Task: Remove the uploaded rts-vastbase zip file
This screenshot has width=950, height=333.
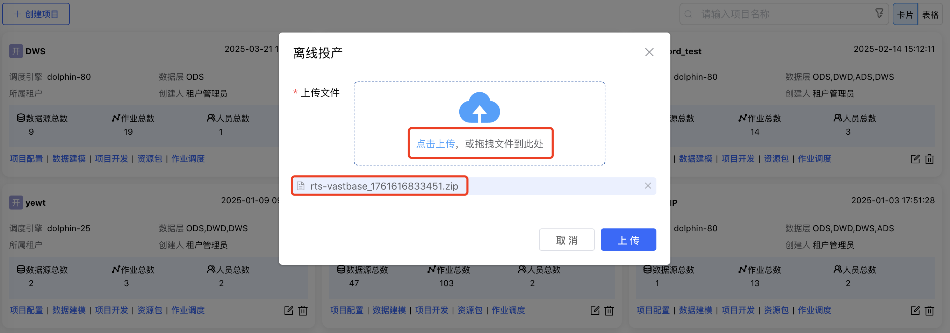Action: pyautogui.click(x=648, y=186)
